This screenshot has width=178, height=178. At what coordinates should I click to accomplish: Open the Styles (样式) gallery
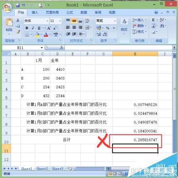tap(124, 26)
